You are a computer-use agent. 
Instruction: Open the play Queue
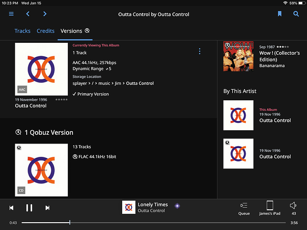pos(244,208)
